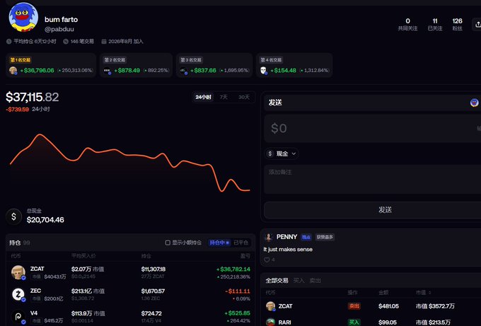
Task: Switch holdings to 持仓中
Action: (219, 243)
